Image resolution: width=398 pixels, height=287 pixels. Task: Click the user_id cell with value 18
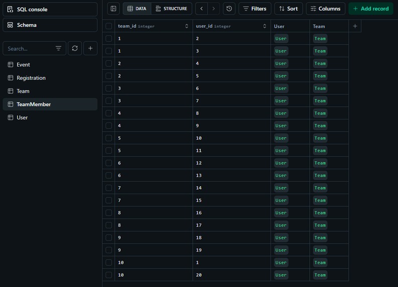pyautogui.click(x=232, y=237)
